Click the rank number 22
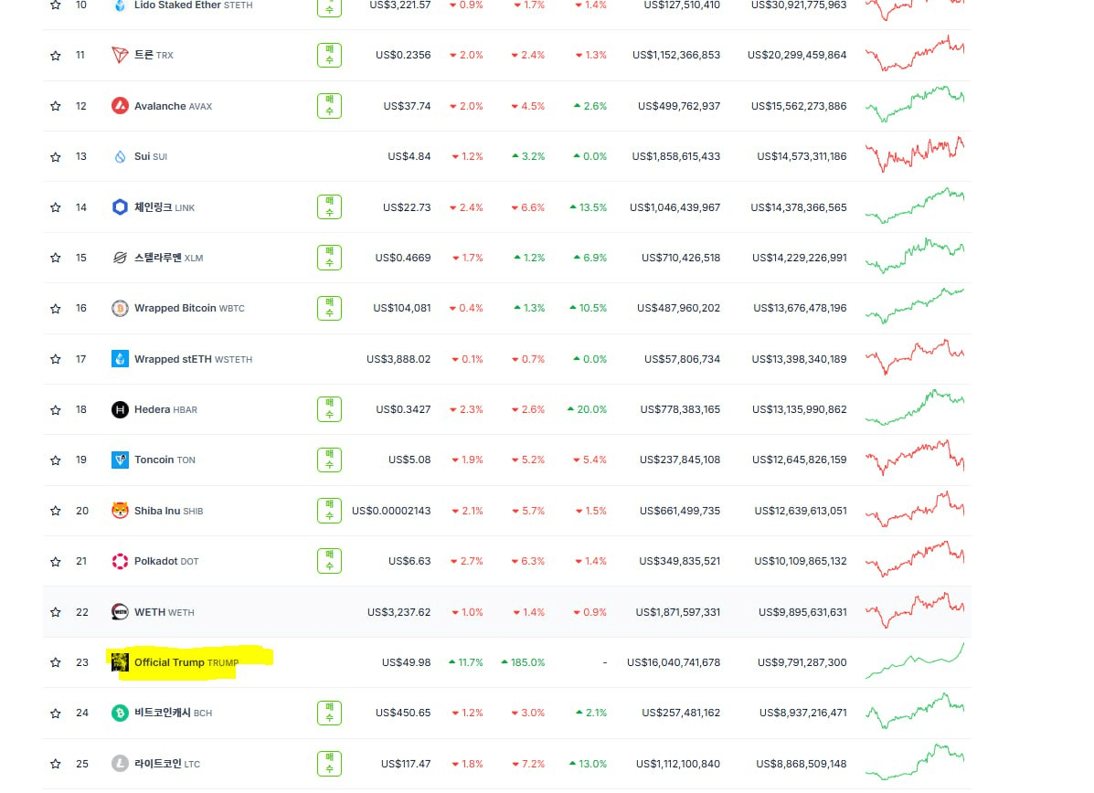This screenshot has width=1094, height=793. [82, 612]
